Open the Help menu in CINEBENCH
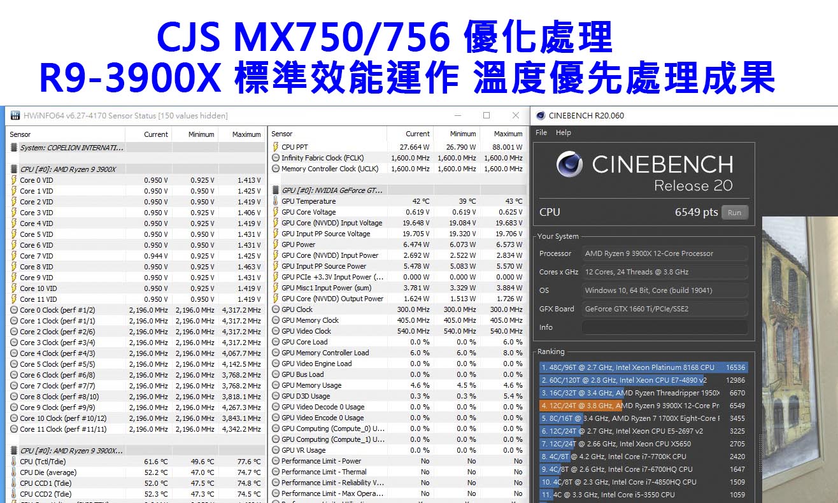Viewport: 838px width, 503px height. 563,132
